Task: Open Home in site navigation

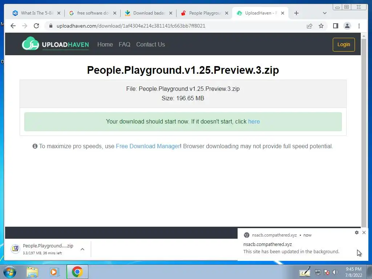Action: 105,44
